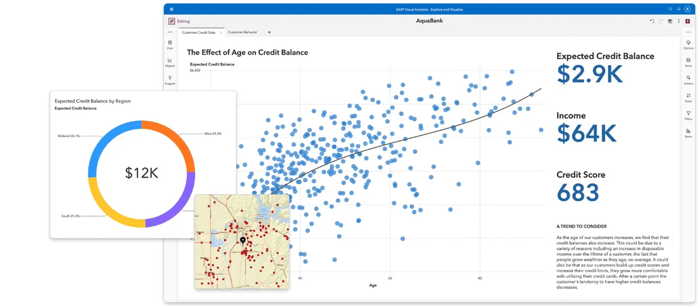Viewport: 699px width, 306px height.
Task: Open the Suggest pane
Action: click(x=170, y=80)
